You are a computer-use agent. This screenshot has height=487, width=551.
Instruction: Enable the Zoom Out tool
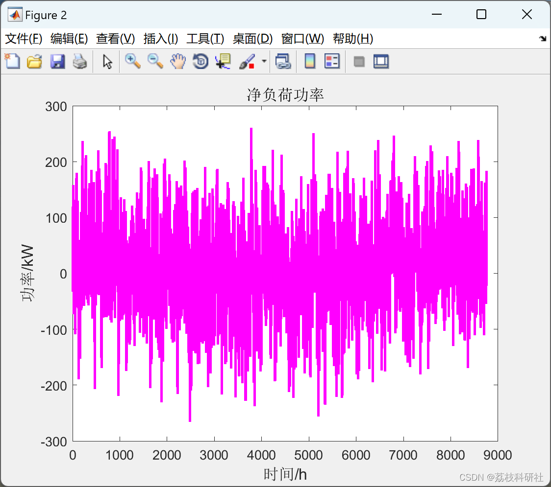155,61
